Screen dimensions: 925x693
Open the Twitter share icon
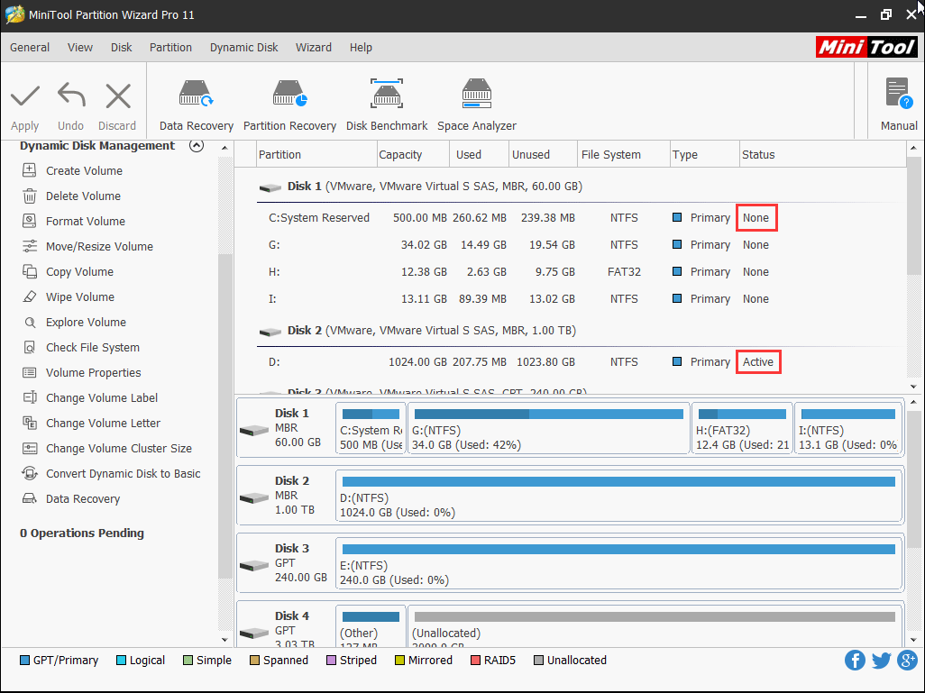[x=882, y=660]
